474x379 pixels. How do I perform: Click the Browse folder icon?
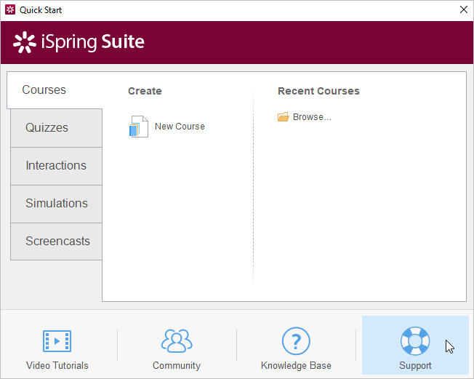coord(284,117)
